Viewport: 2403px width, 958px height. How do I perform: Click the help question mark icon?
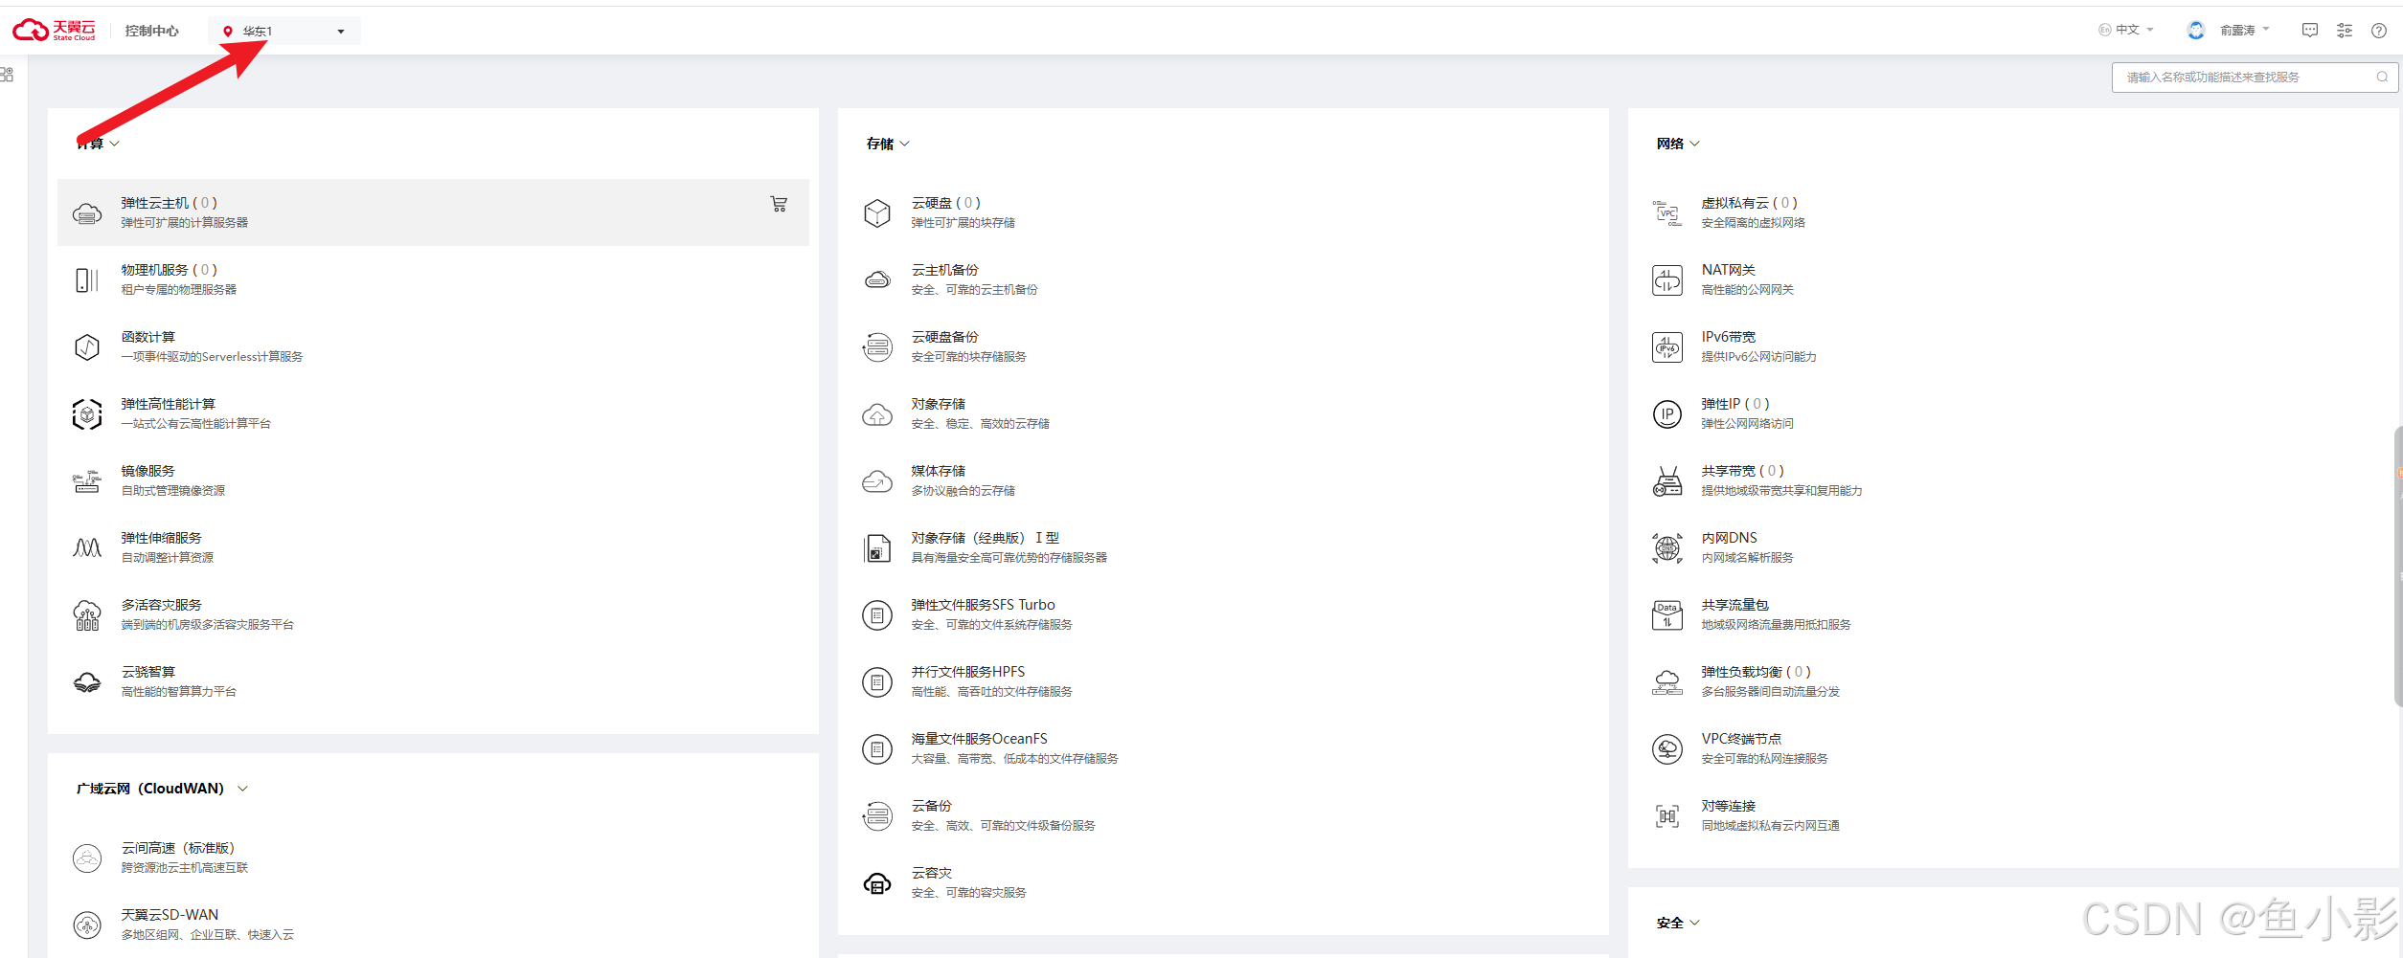click(2379, 31)
